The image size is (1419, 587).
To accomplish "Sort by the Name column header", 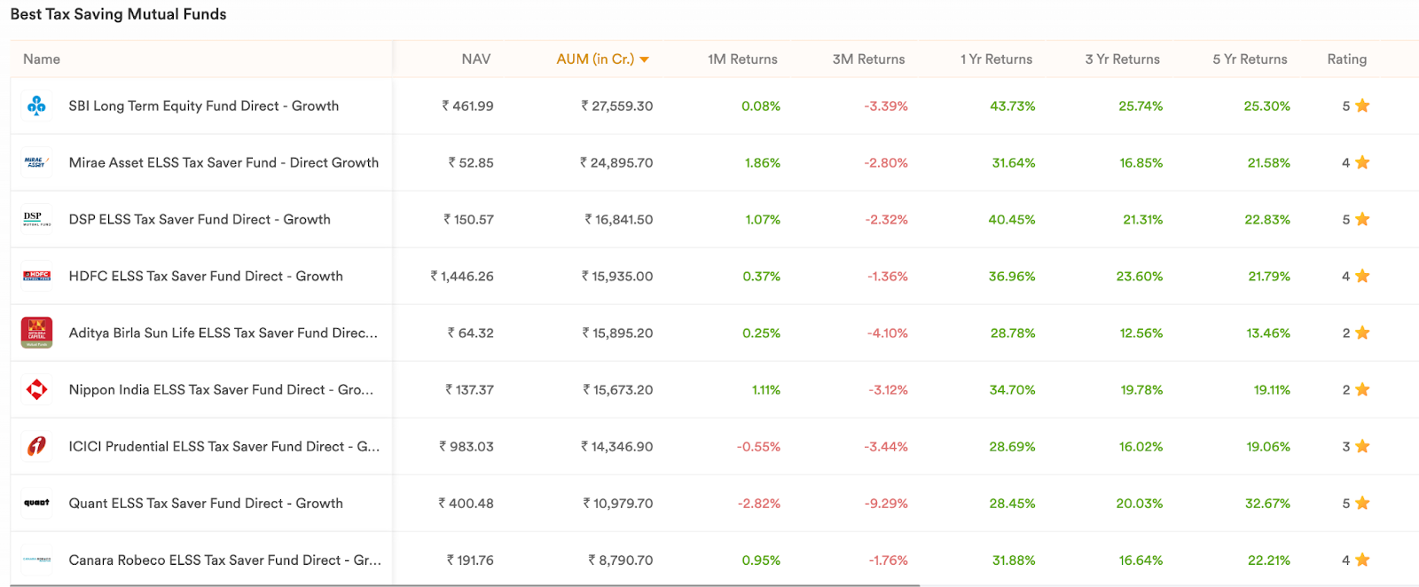I will pyautogui.click(x=42, y=59).
